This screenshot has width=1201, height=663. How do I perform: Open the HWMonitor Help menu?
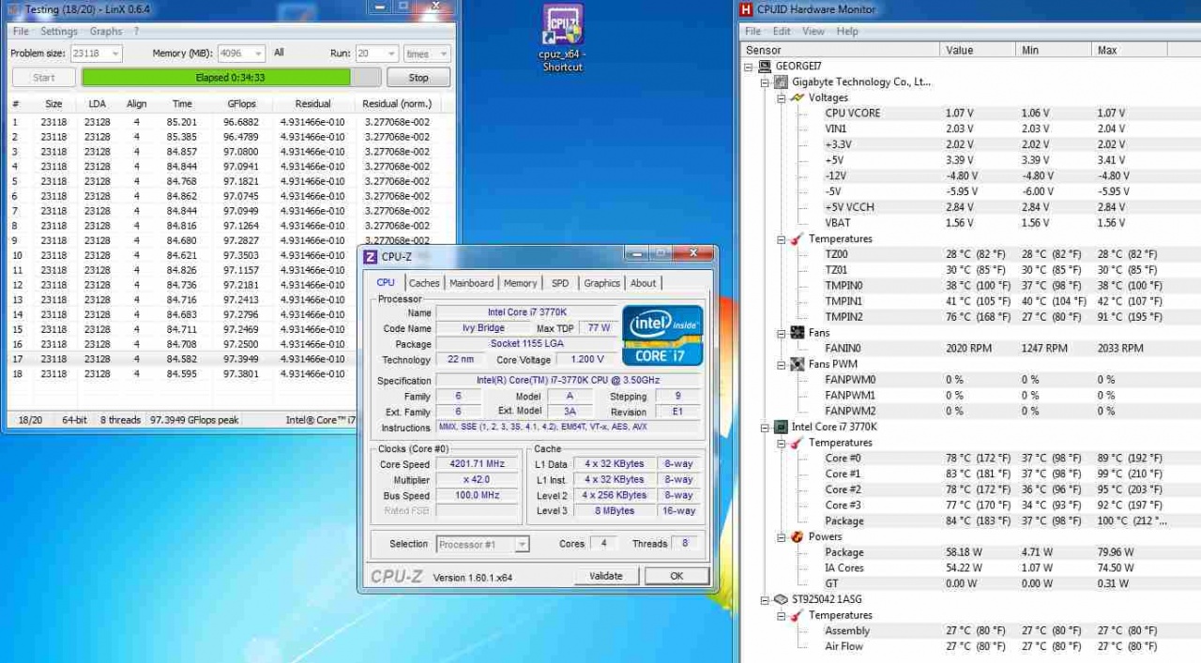tap(847, 31)
